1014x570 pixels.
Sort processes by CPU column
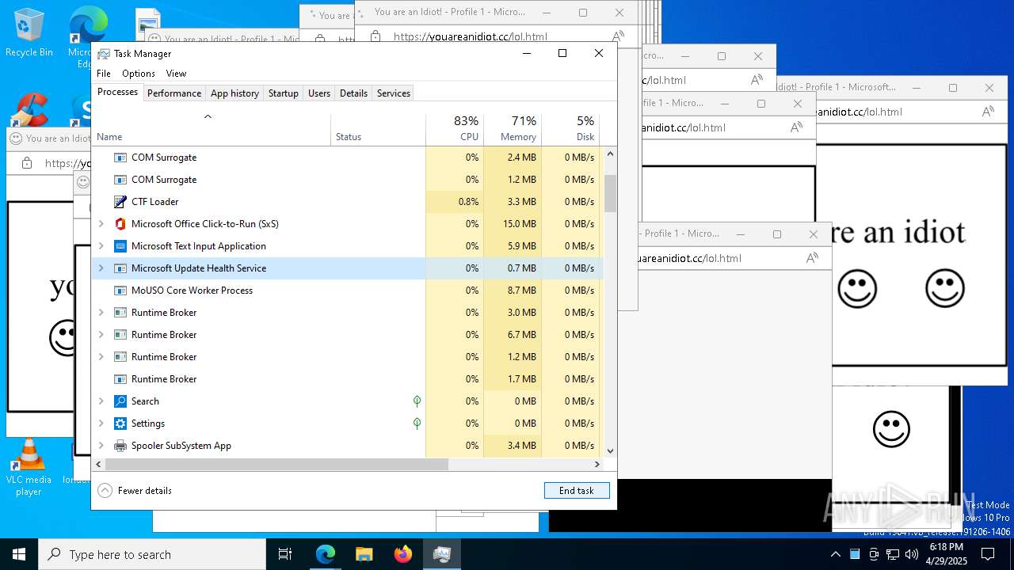[455, 130]
